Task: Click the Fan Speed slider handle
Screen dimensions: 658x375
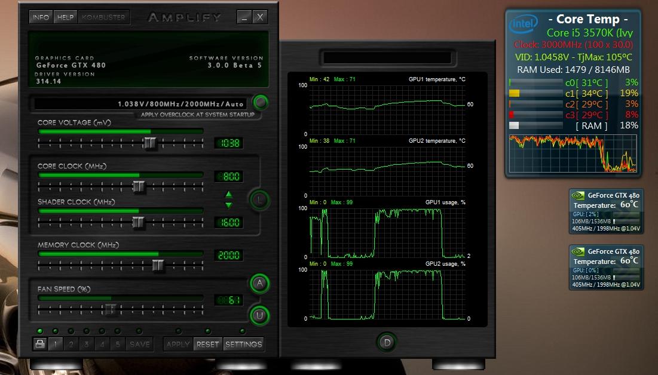Action: [110, 309]
